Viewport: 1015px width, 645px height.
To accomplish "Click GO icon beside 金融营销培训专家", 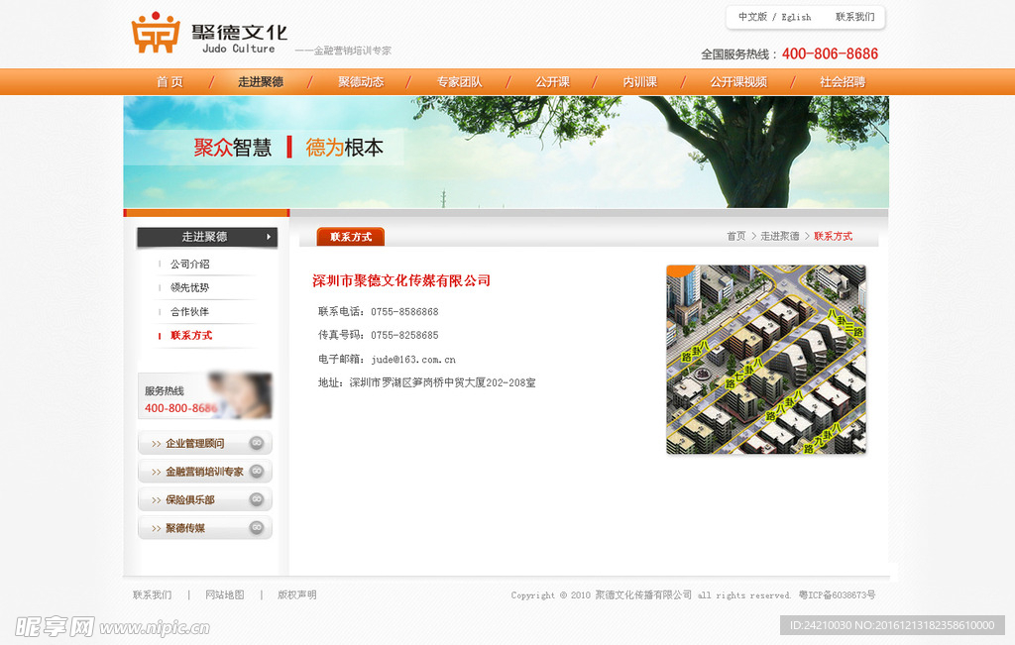I will (257, 472).
